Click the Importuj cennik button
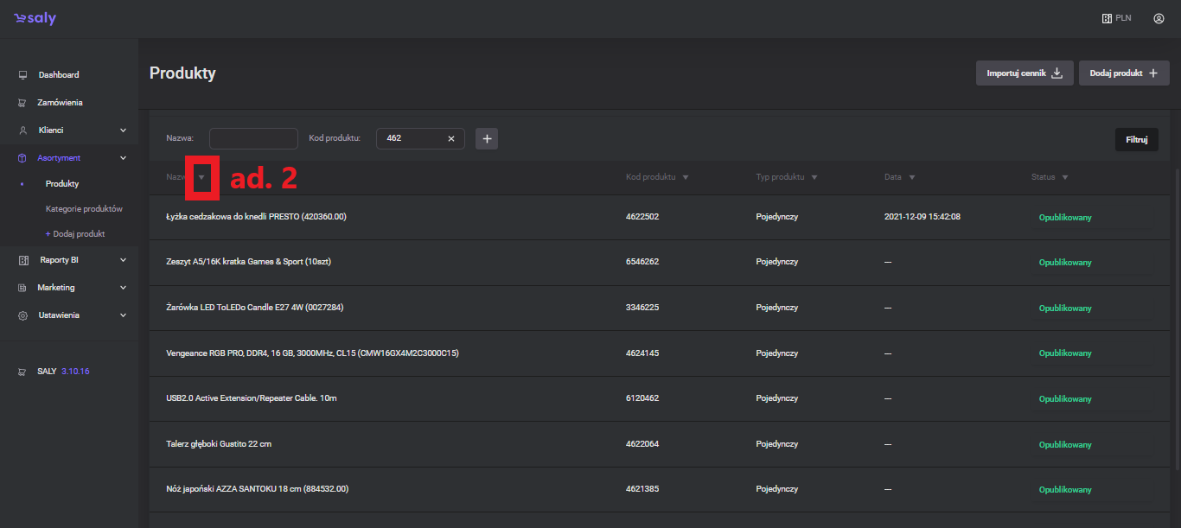The image size is (1181, 528). point(1025,73)
